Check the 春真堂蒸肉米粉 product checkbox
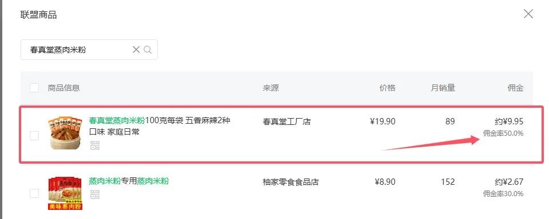Screen dimensions: 549x219 (x=34, y=136)
